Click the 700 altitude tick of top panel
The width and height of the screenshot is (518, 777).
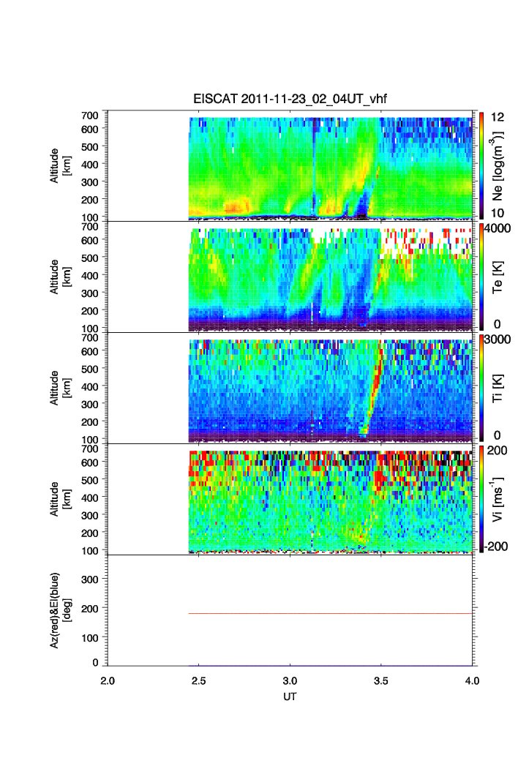click(x=90, y=116)
